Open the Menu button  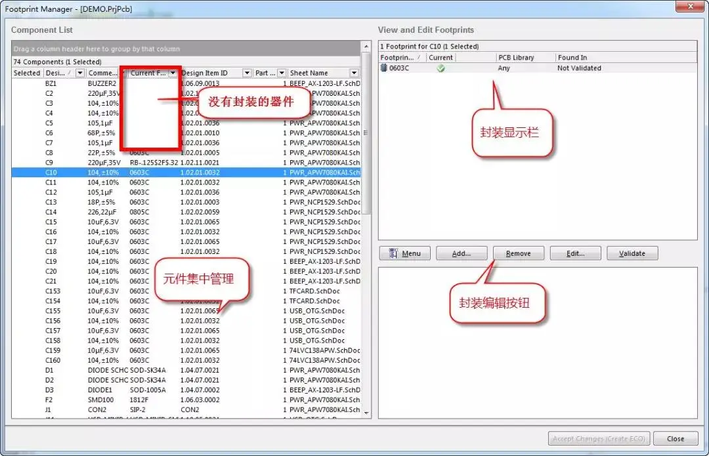click(404, 253)
